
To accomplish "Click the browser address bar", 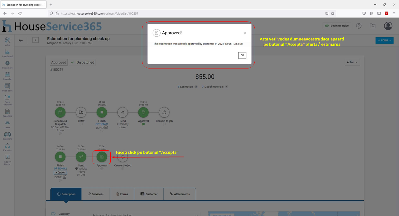I will click(192, 13).
